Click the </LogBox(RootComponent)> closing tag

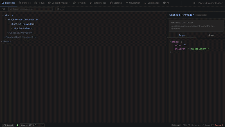pyautogui.click(x=20, y=37)
